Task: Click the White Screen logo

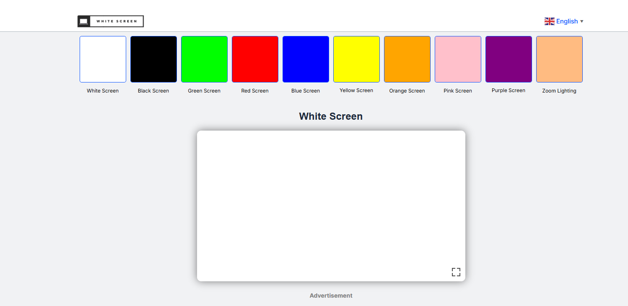Action: click(x=111, y=21)
